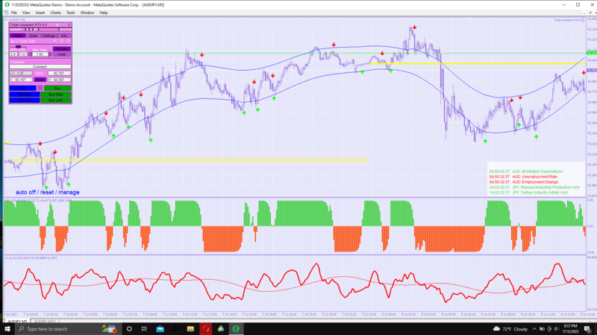The height and width of the screenshot is (335, 597).
Task: Click the Entry price field 92.787
Action: (x=60, y=73)
